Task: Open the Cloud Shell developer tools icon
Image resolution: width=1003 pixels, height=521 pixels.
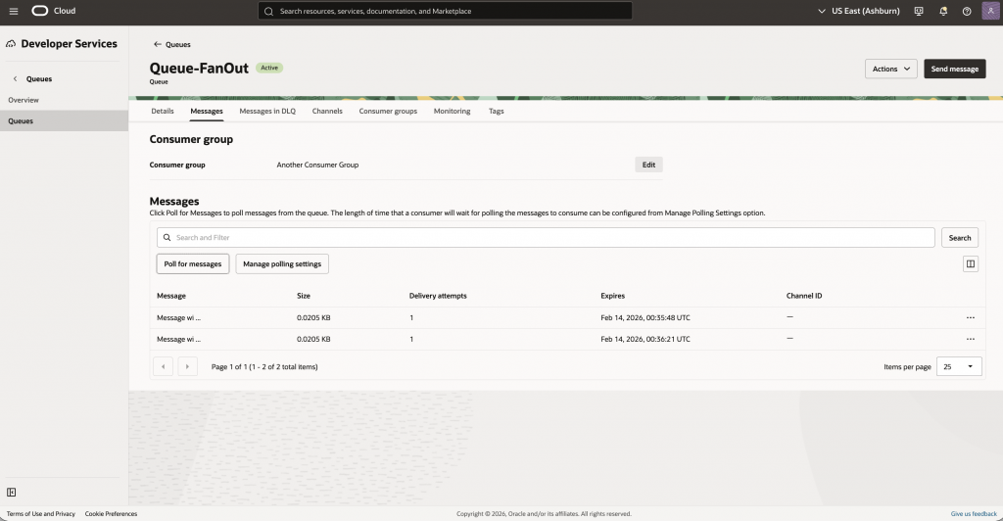Action: 919,11
